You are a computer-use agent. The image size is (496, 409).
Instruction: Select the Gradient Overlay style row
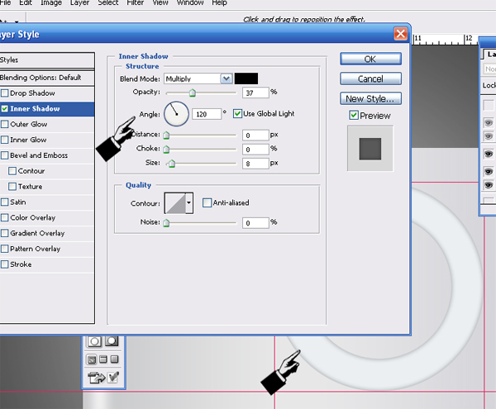click(x=47, y=233)
